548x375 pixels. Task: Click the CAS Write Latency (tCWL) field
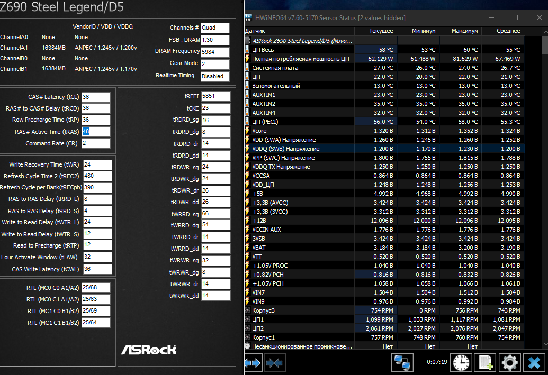97,269
